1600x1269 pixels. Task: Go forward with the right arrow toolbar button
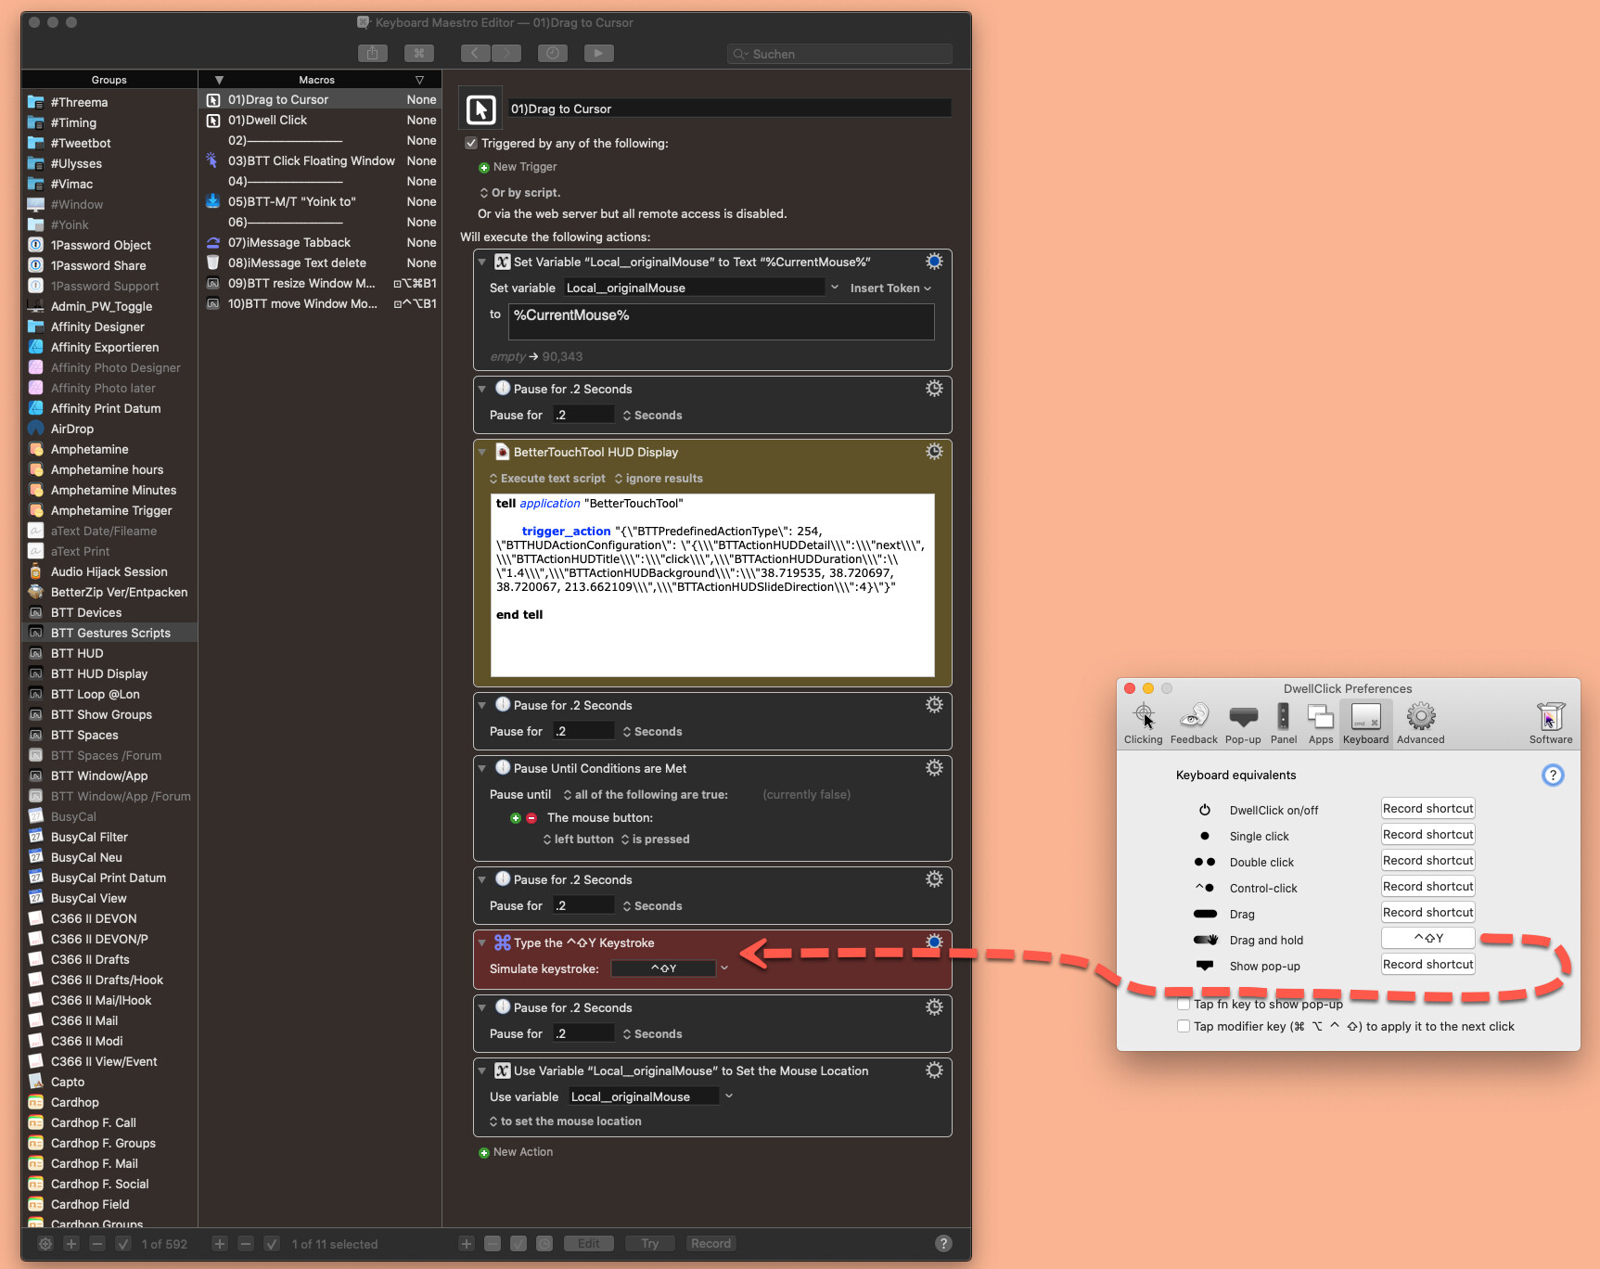pos(506,53)
